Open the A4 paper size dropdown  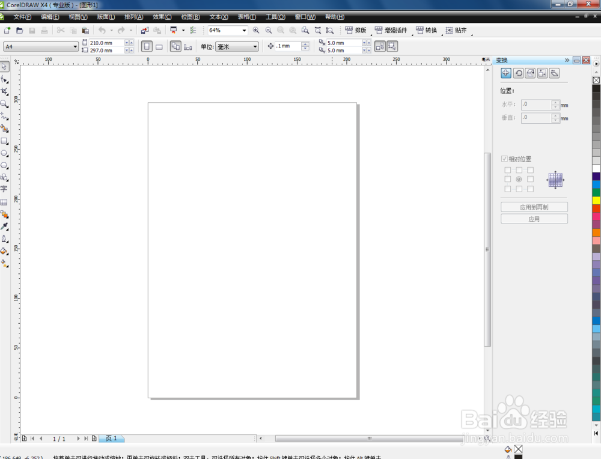pyautogui.click(x=75, y=47)
